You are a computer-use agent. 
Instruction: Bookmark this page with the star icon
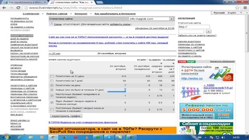point(237,8)
